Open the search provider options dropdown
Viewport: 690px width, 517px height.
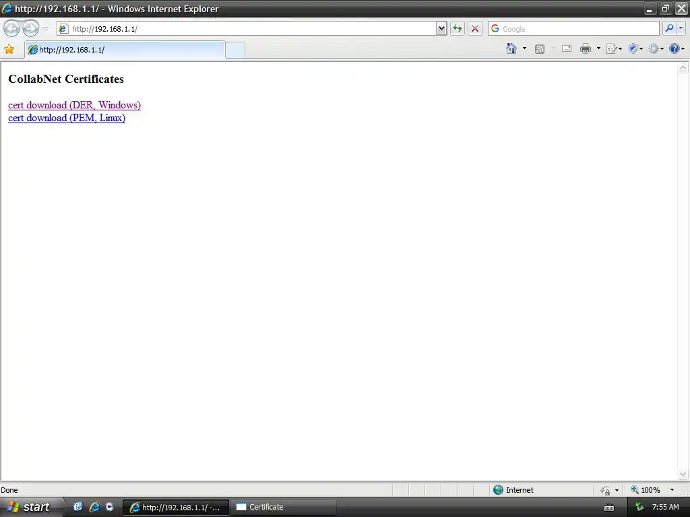pos(681,28)
